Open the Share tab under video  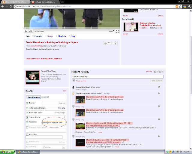coord(49,36)
